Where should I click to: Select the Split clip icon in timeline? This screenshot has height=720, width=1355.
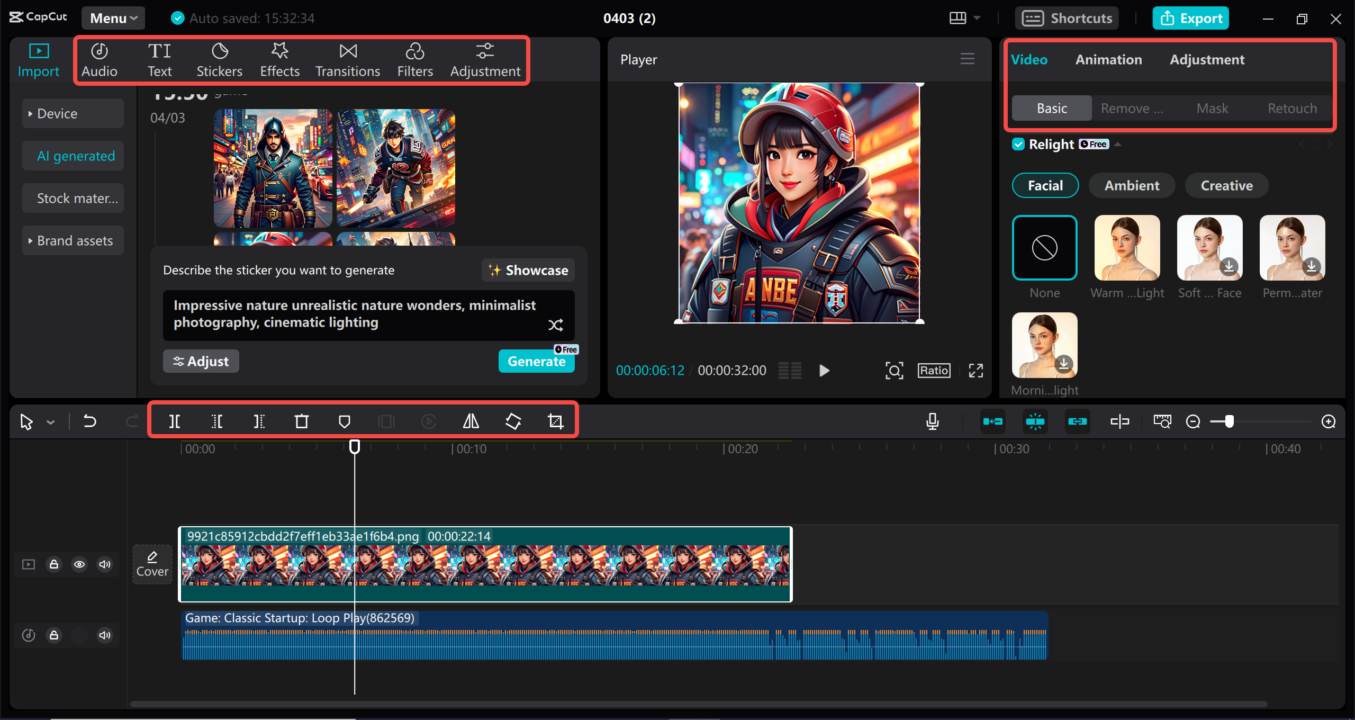176,420
